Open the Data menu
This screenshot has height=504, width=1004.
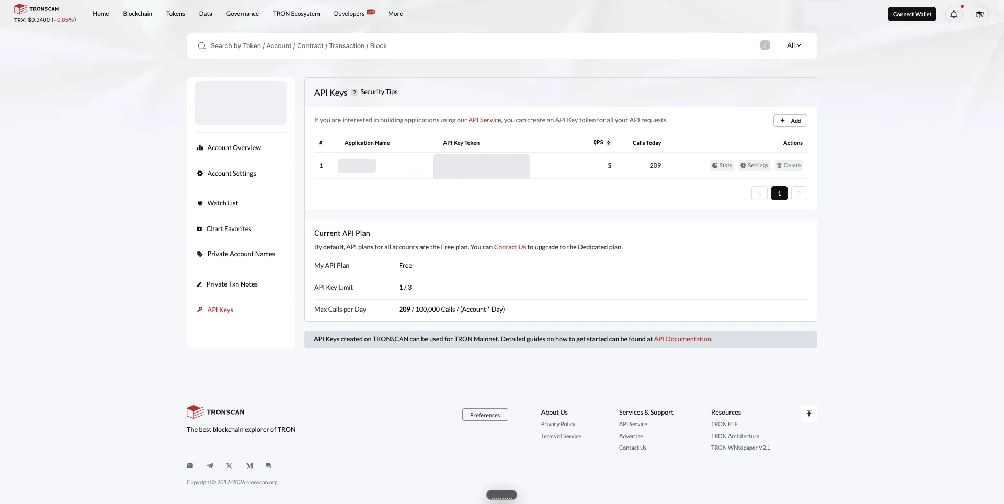[x=206, y=14]
